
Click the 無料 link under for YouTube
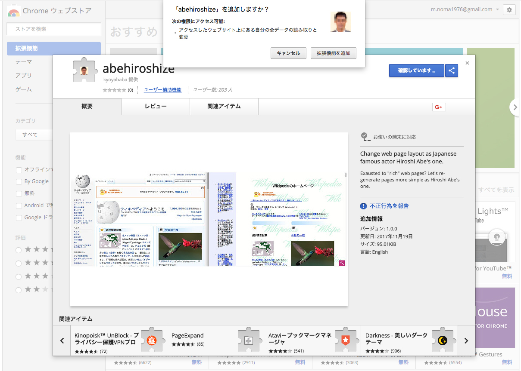pos(507,276)
